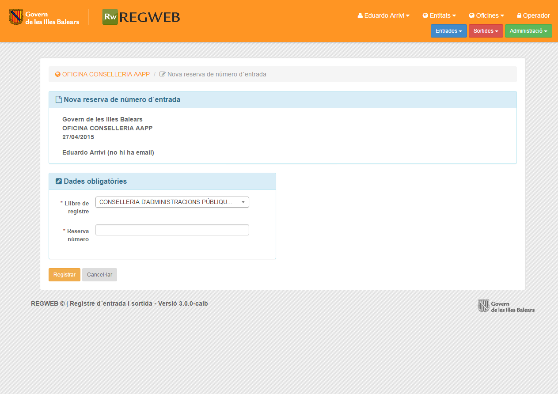The image size is (558, 394).
Task: Click the footer Govern de les Illes Balears logo
Action: point(506,306)
